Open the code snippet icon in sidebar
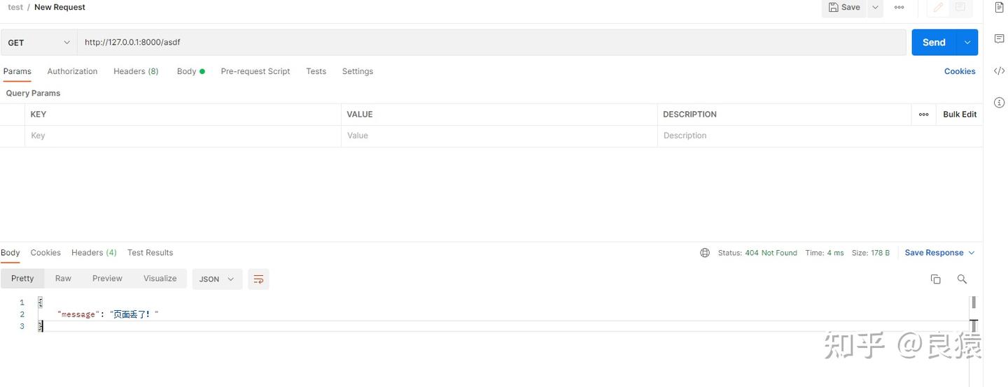 999,71
